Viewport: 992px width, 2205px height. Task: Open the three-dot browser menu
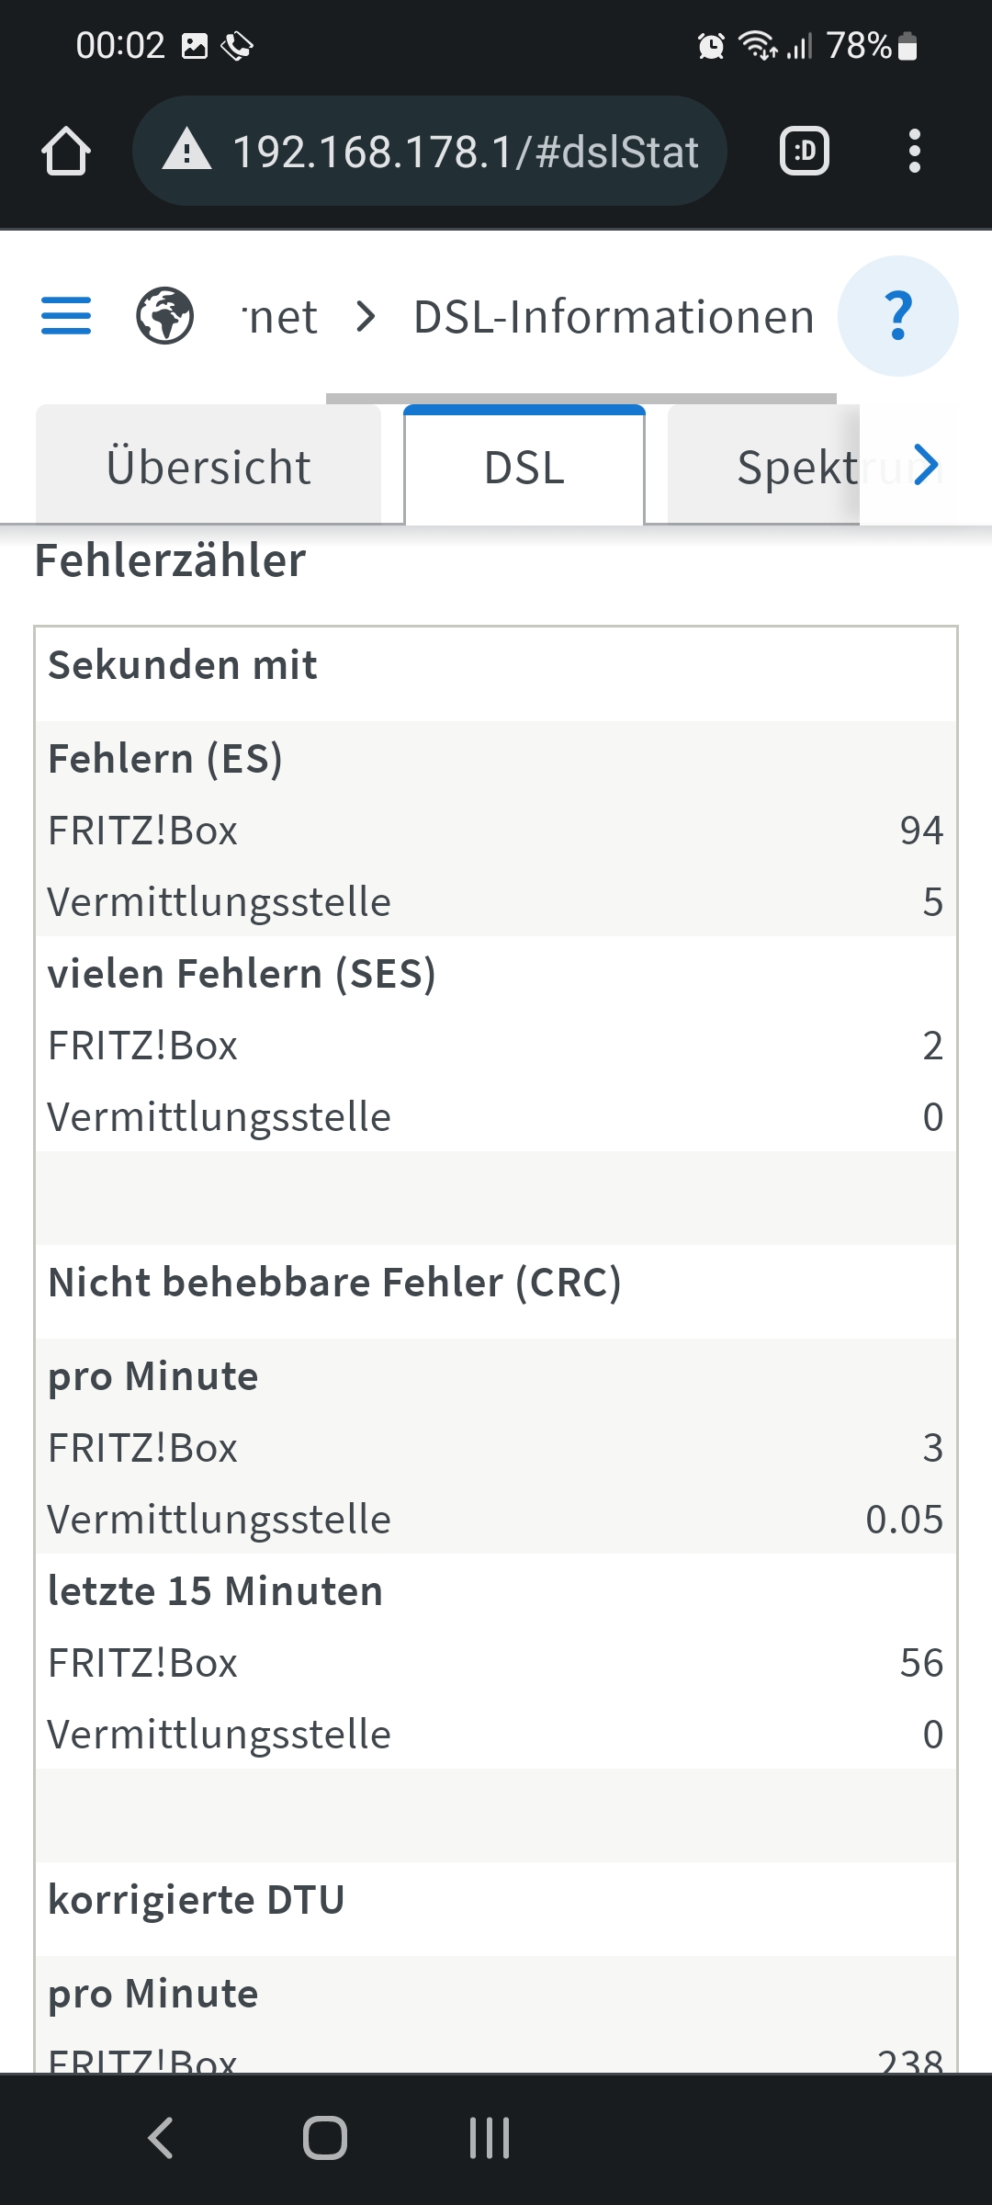[x=914, y=151]
